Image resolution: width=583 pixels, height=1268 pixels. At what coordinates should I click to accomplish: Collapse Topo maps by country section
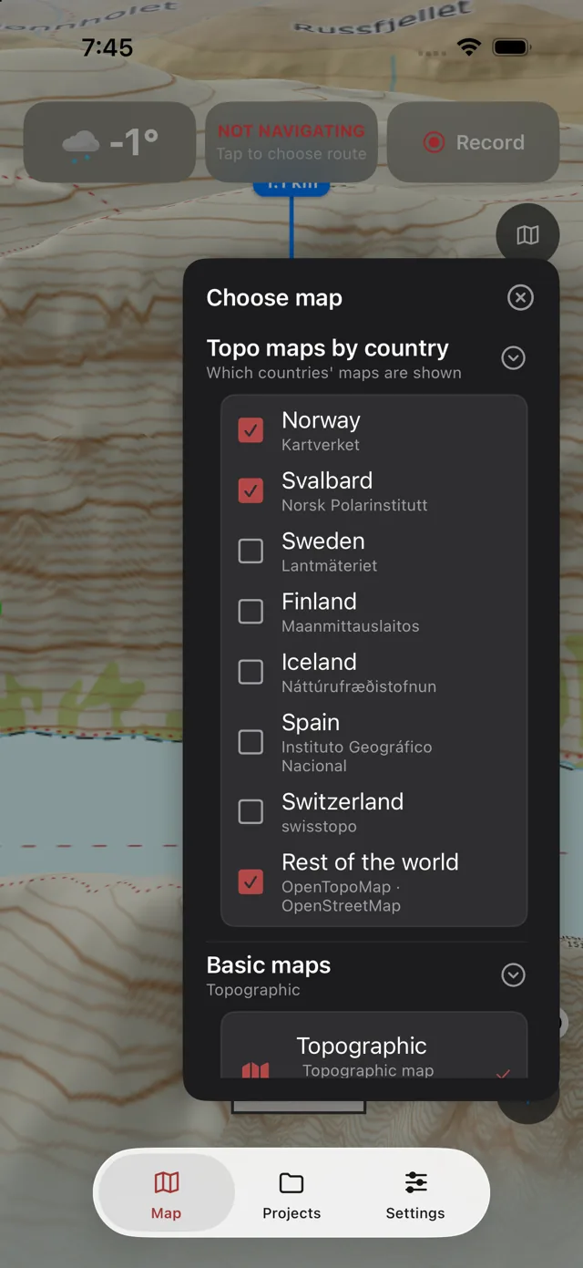[514, 358]
